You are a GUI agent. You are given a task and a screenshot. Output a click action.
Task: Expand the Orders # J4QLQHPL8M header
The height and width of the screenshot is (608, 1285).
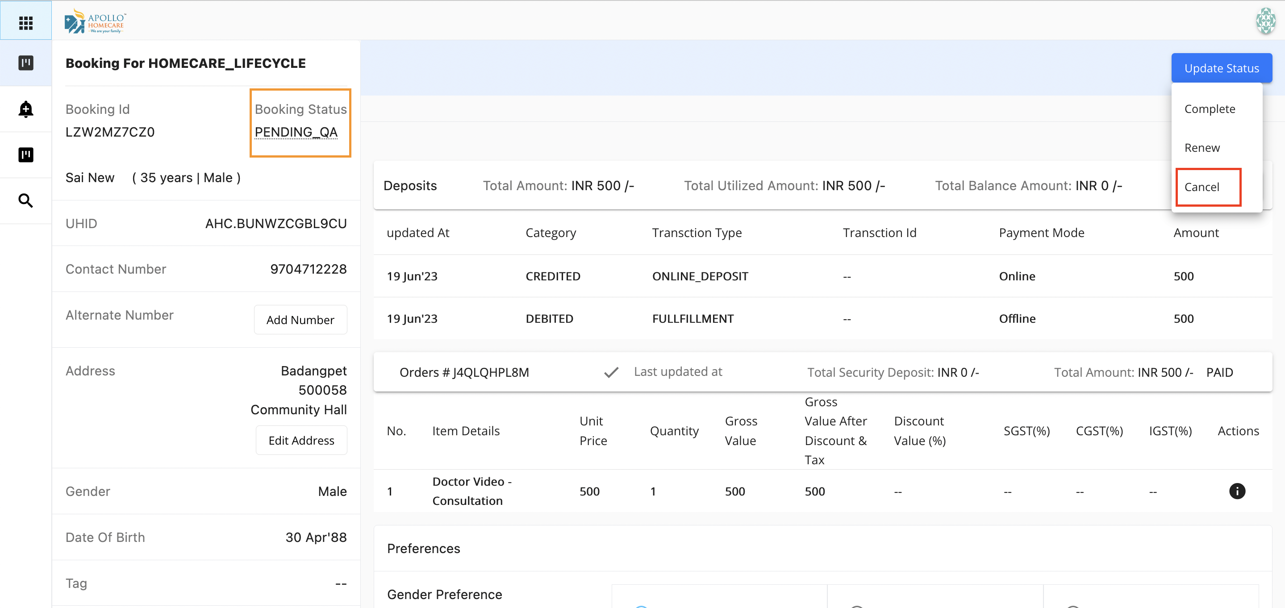click(x=464, y=372)
